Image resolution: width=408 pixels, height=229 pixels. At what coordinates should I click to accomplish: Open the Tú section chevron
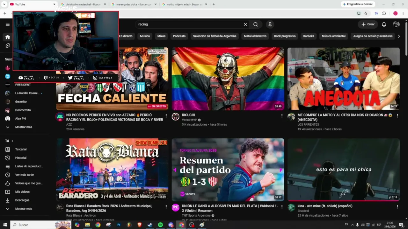[12, 141]
